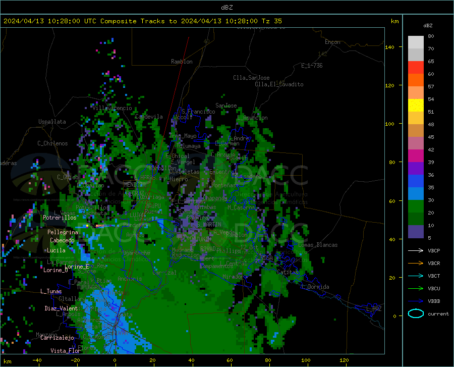Click the 'Tz 35' text in header
This screenshot has height=367, width=454.
click(271, 21)
